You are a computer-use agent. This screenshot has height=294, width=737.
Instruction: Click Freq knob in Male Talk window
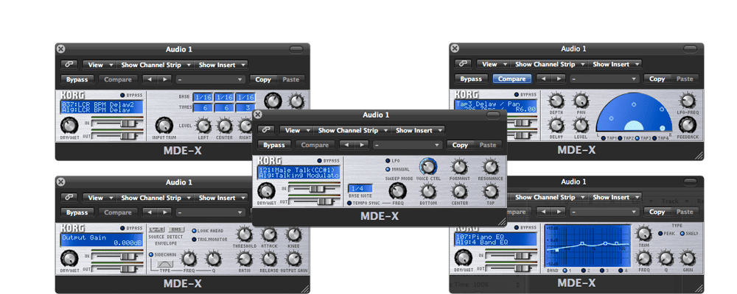pyautogui.click(x=398, y=190)
